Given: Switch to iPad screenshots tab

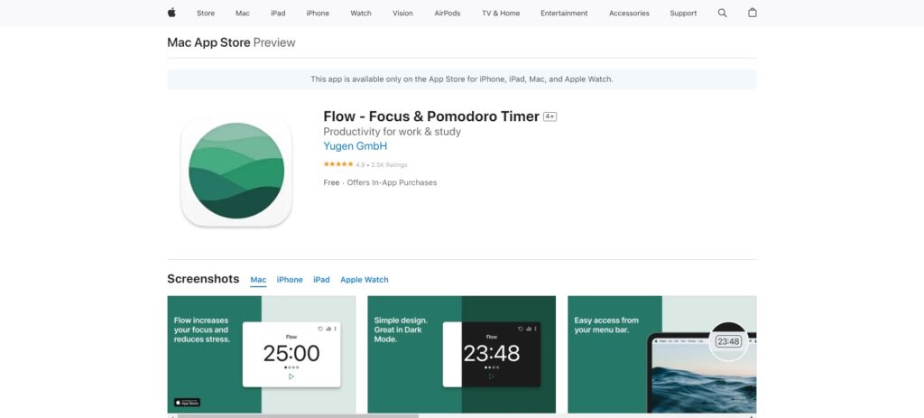Looking at the screenshot, I should pos(321,280).
